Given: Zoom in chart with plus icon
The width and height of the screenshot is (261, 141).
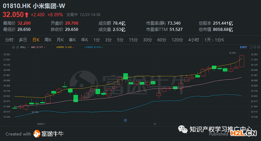Looking at the screenshot, I should click(259, 47).
